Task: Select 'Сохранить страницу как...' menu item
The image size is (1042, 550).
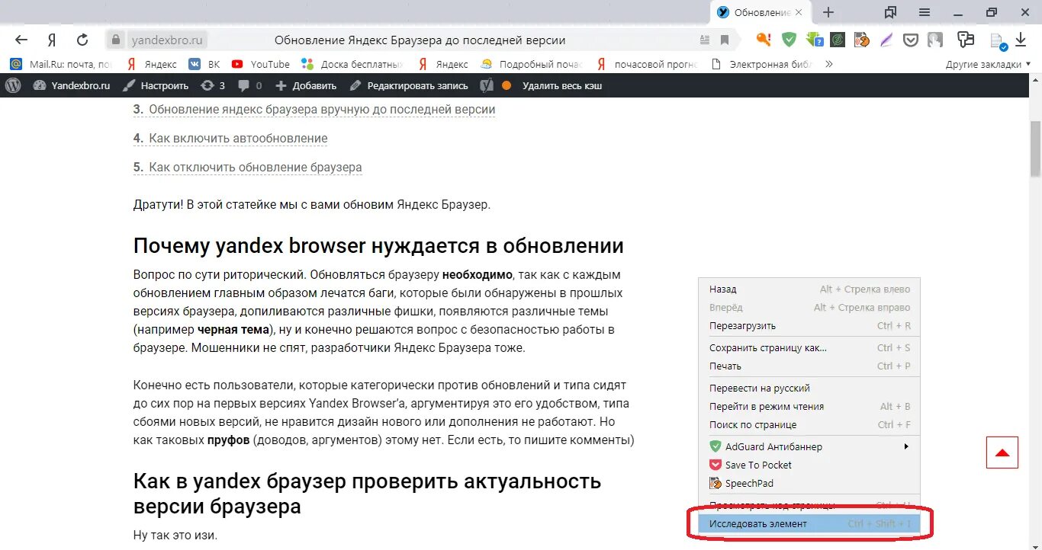Action: point(809,347)
